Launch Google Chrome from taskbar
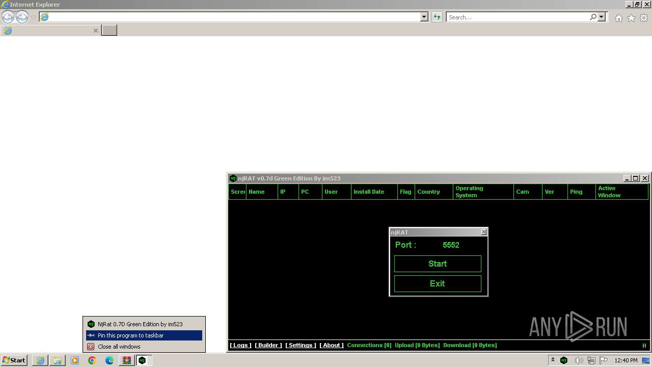This screenshot has width=652, height=367. (92, 360)
